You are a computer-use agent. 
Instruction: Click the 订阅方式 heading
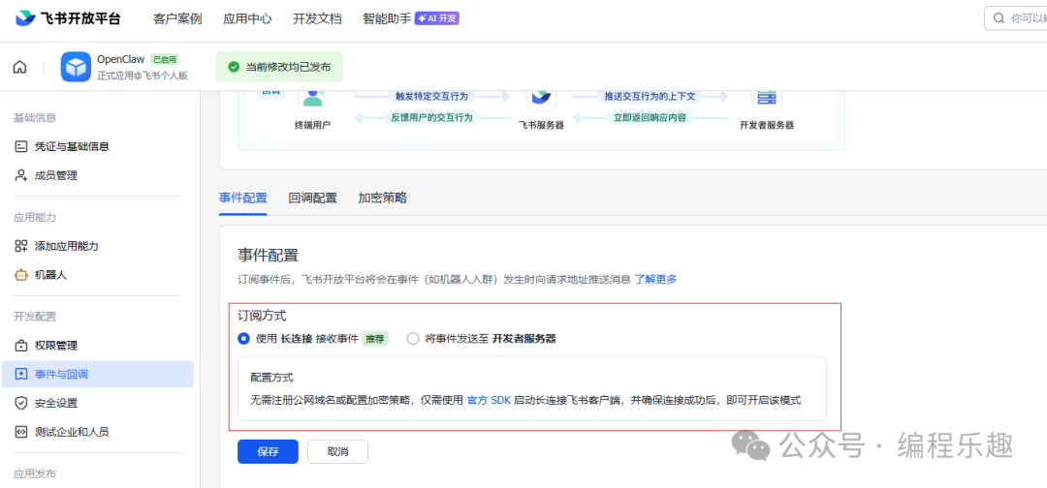[263, 316]
